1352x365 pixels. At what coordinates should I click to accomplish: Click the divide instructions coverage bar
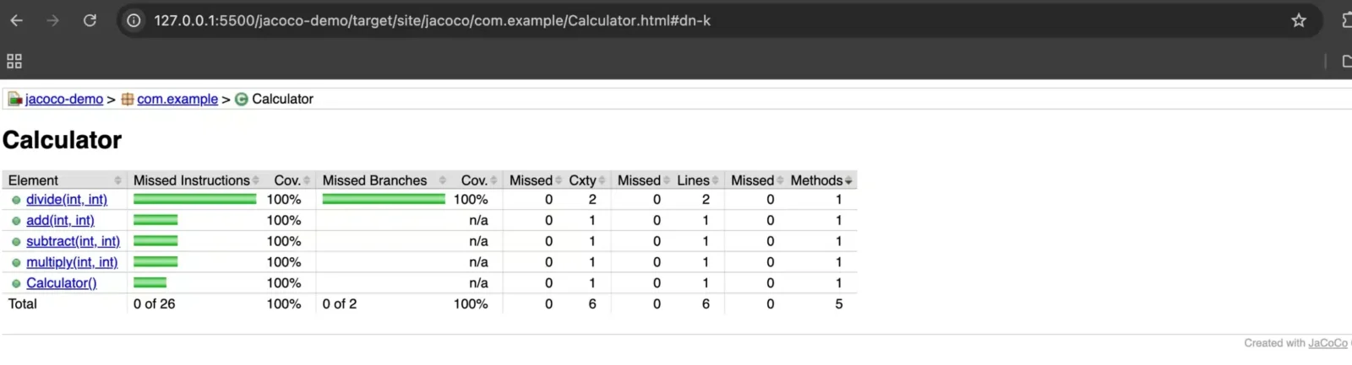coord(194,200)
